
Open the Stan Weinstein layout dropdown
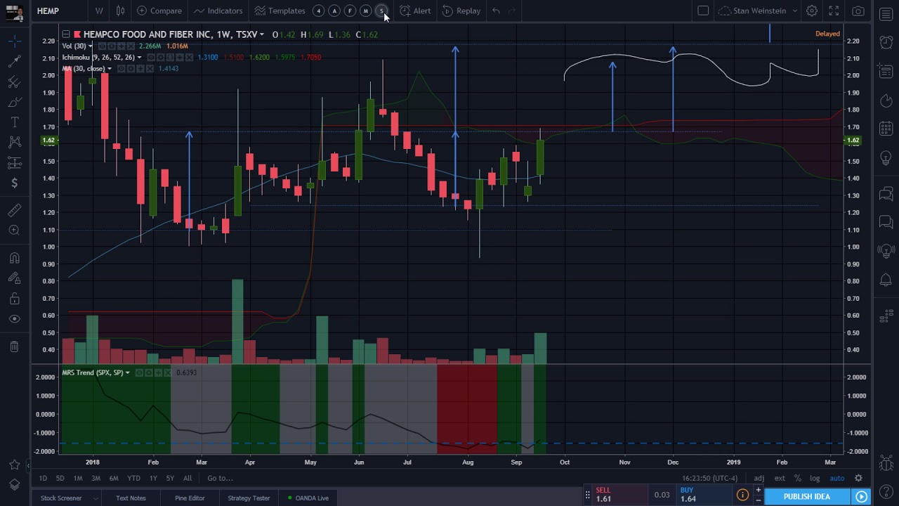tap(758, 11)
